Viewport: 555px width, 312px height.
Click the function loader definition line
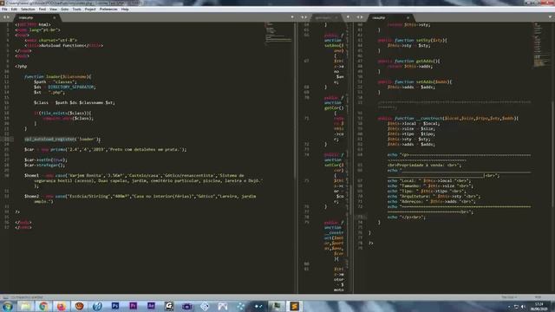(58, 76)
